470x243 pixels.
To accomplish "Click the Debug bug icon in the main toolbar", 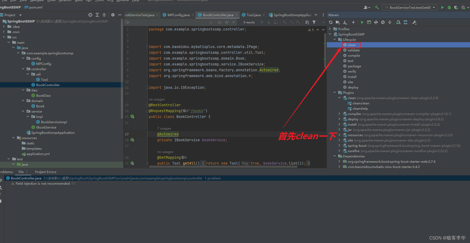I will click(449, 7).
